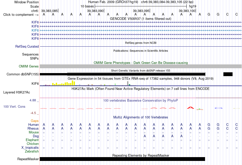Open the OMIM Gene Phenotypes track title

(x=141, y=63)
